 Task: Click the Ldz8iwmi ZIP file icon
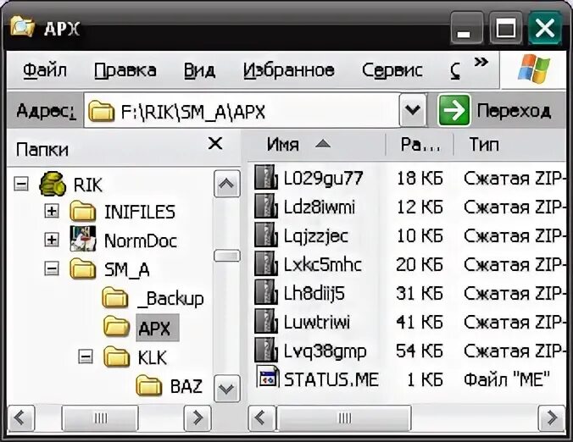(266, 207)
